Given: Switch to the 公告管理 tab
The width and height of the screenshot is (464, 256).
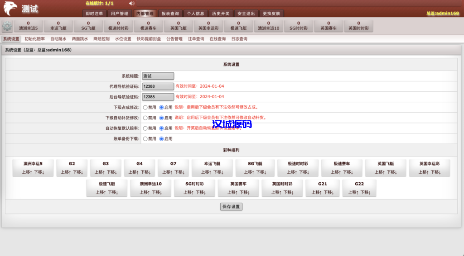Looking at the screenshot, I should pyautogui.click(x=174, y=39).
